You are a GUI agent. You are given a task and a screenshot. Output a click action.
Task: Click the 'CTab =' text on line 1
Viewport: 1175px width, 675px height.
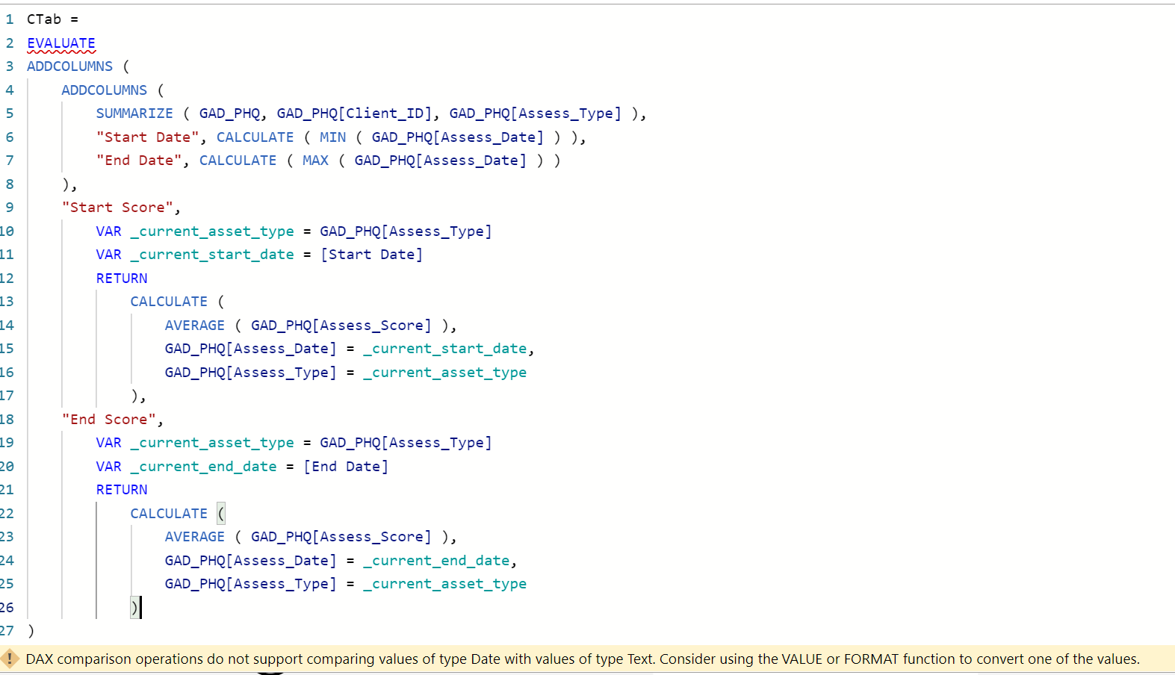pyautogui.click(x=52, y=19)
